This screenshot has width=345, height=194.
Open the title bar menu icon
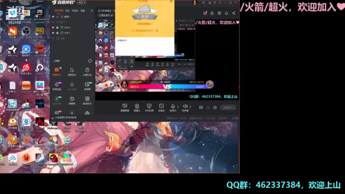[220, 3]
